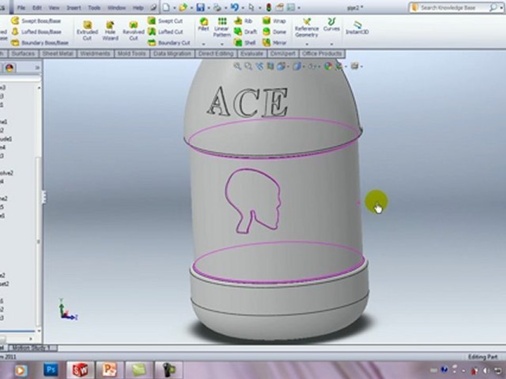Print the document
The height and width of the screenshot is (379, 506).
coord(218,7)
